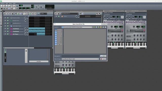This screenshot has height=91, width=162.
Task: Create new folder in file dialog
Action: point(101,27)
